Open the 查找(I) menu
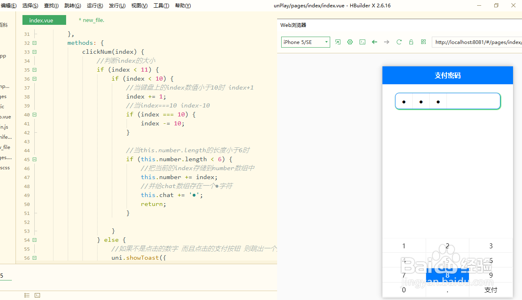This screenshot has height=300, width=522. point(51,6)
